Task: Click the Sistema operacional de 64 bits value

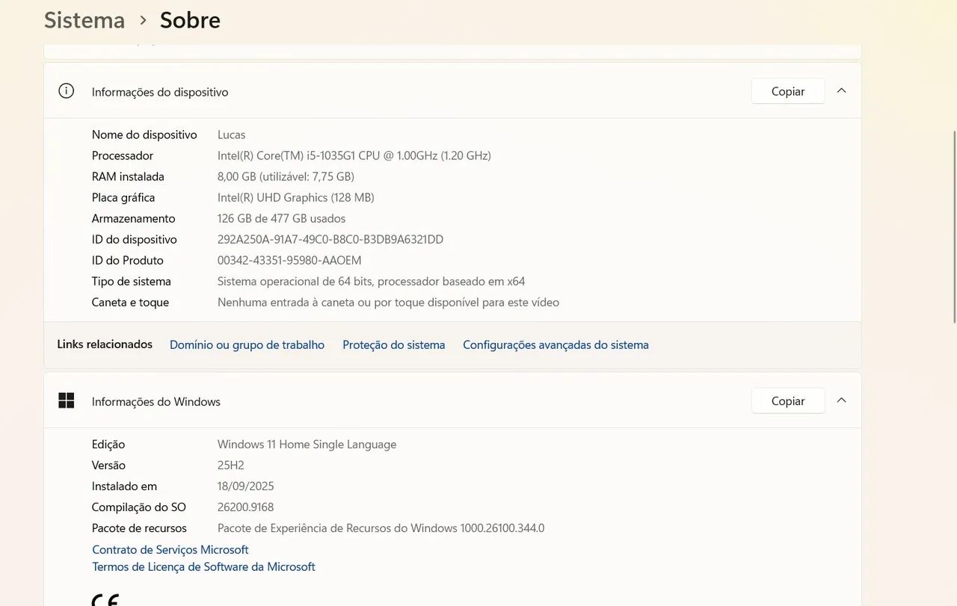Action: coord(372,281)
